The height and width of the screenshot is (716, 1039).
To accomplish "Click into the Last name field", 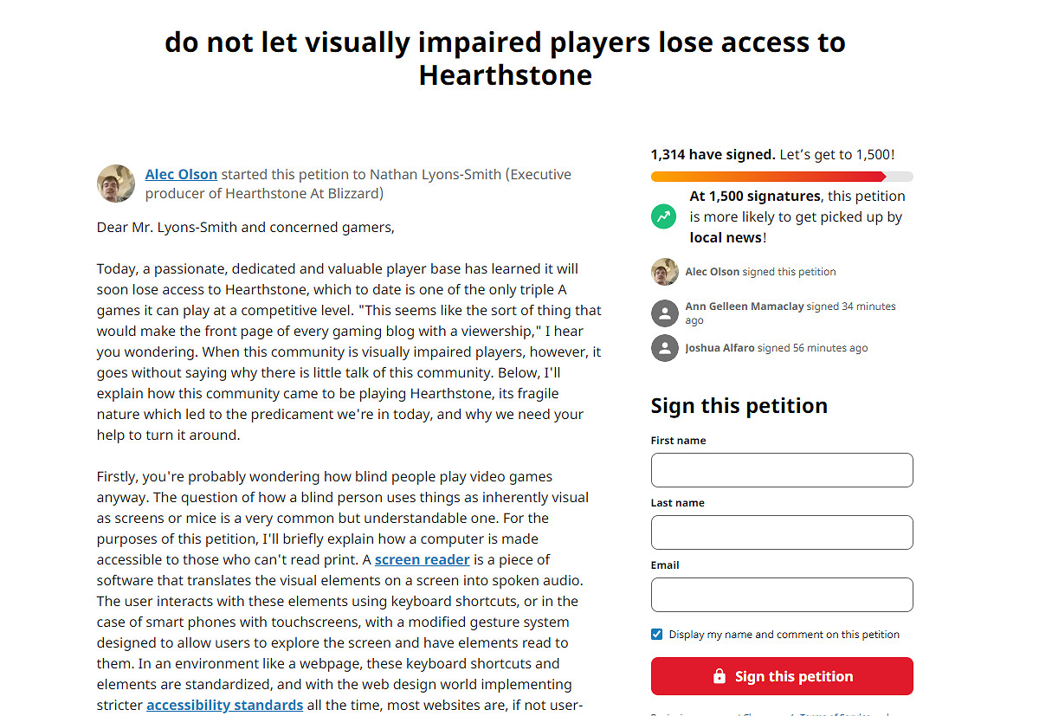I will click(781, 532).
